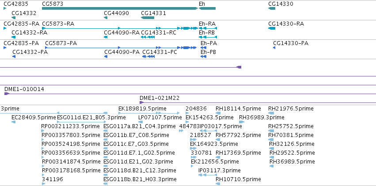Image resolution: width=376 pixels, height=186 pixels.
Task: Select the RH57792.5prime EST label
Action: click(238, 135)
